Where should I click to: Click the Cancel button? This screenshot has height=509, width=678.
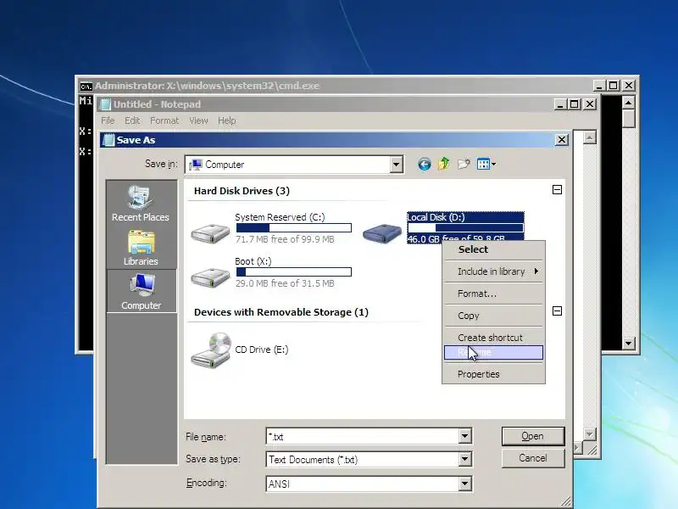coord(533,458)
